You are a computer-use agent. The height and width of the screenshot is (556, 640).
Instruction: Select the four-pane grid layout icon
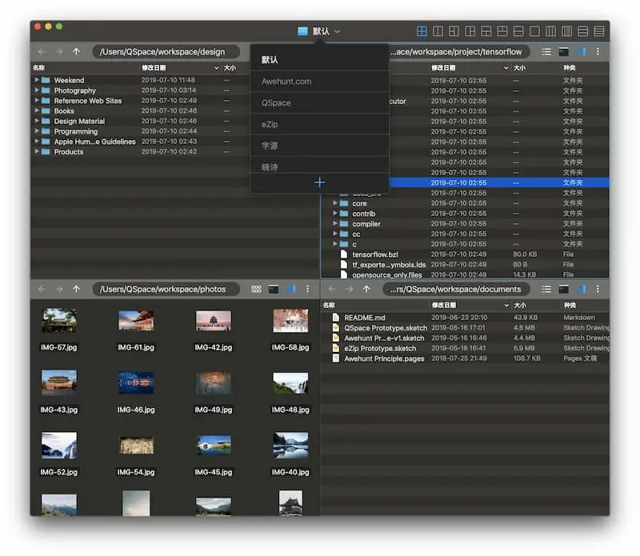pyautogui.click(x=422, y=31)
